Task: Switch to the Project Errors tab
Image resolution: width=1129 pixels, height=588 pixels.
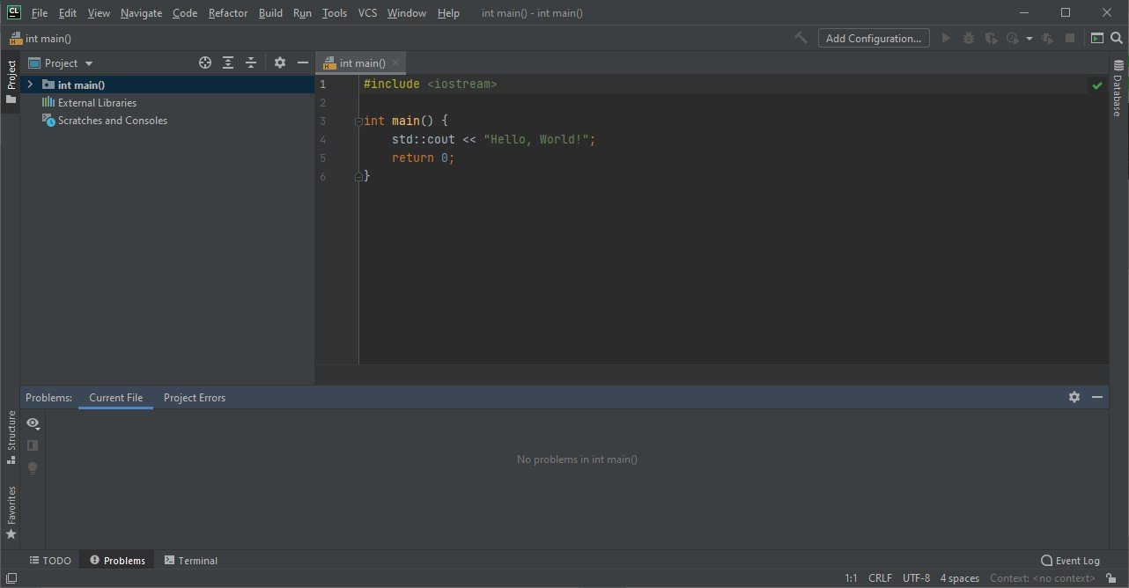Action: click(x=195, y=398)
